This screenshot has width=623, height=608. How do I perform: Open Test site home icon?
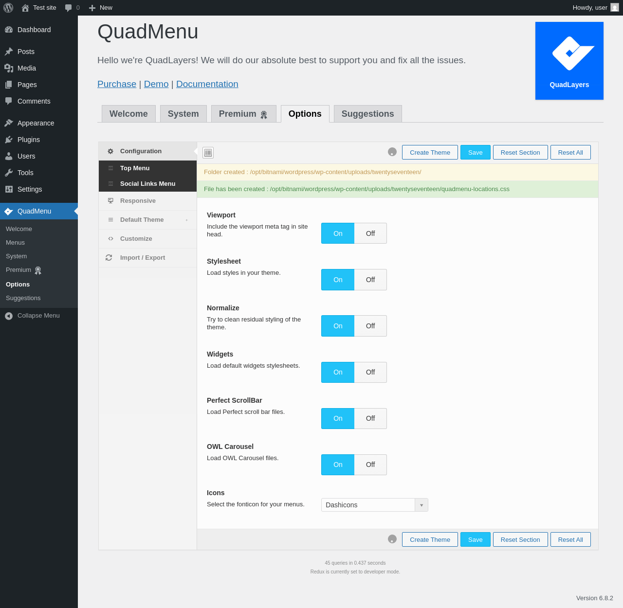point(25,8)
